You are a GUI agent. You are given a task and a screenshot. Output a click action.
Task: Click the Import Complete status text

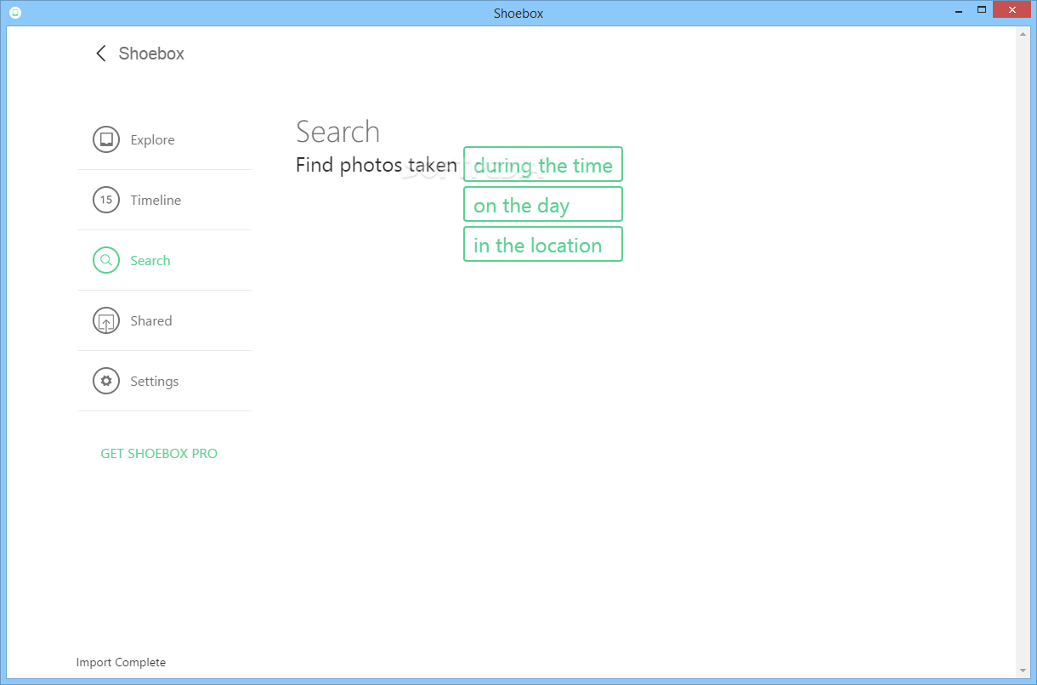(121, 662)
